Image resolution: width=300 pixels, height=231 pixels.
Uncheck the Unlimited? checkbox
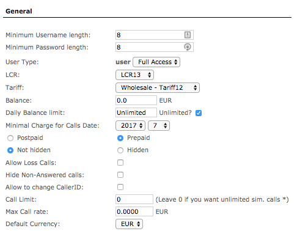pos(199,113)
